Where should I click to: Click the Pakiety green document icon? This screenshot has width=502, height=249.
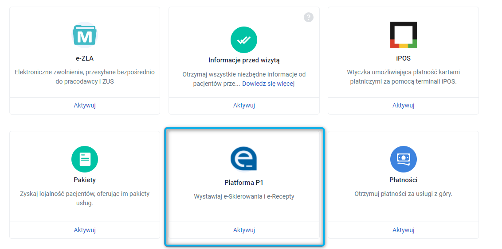[x=85, y=159]
